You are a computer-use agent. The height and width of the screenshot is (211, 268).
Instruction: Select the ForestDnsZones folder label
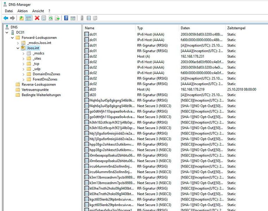(x=45, y=79)
